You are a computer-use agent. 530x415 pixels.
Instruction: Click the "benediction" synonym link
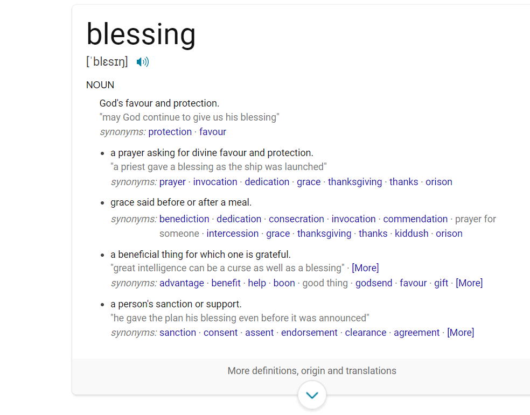(184, 219)
